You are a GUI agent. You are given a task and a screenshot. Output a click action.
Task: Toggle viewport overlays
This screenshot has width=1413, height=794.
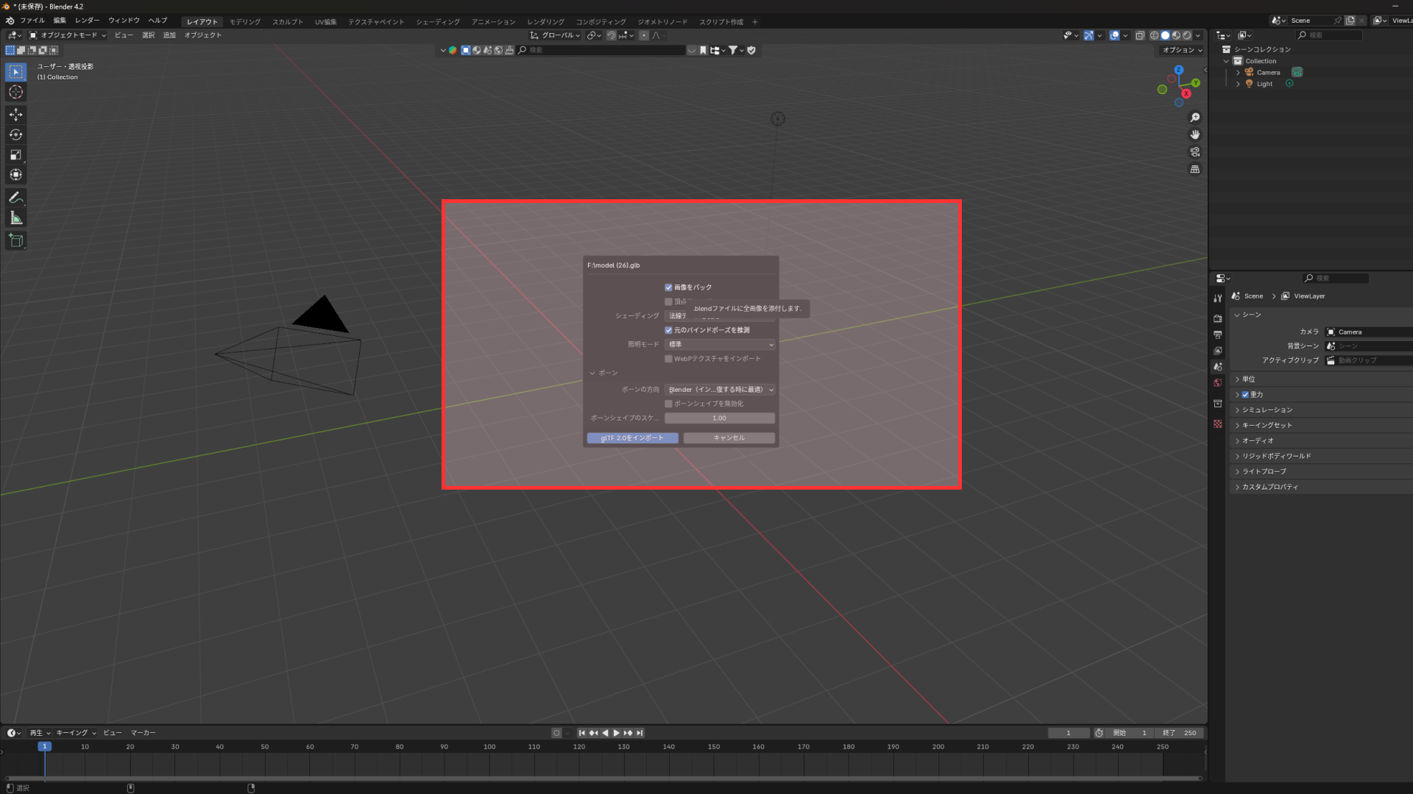(x=1115, y=35)
